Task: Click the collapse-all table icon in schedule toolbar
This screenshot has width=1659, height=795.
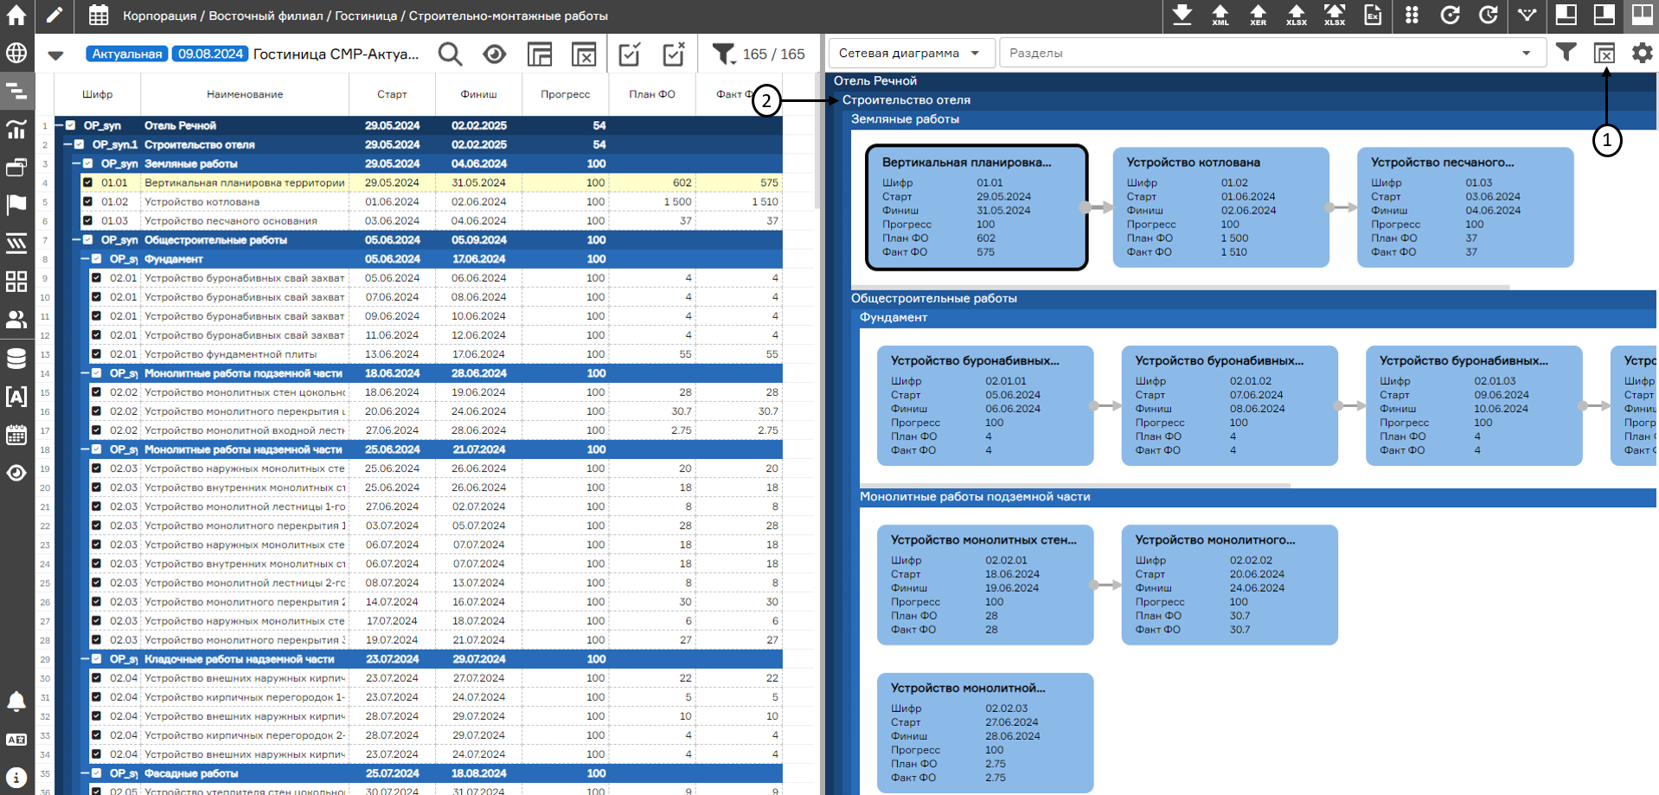Action: coord(585,54)
